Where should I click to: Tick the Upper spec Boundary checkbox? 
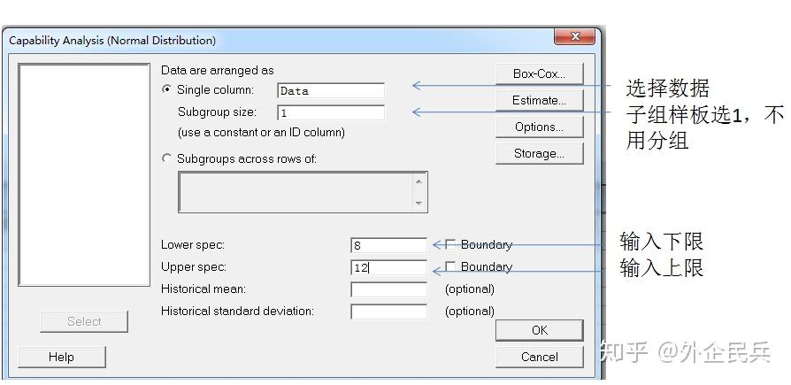(450, 266)
